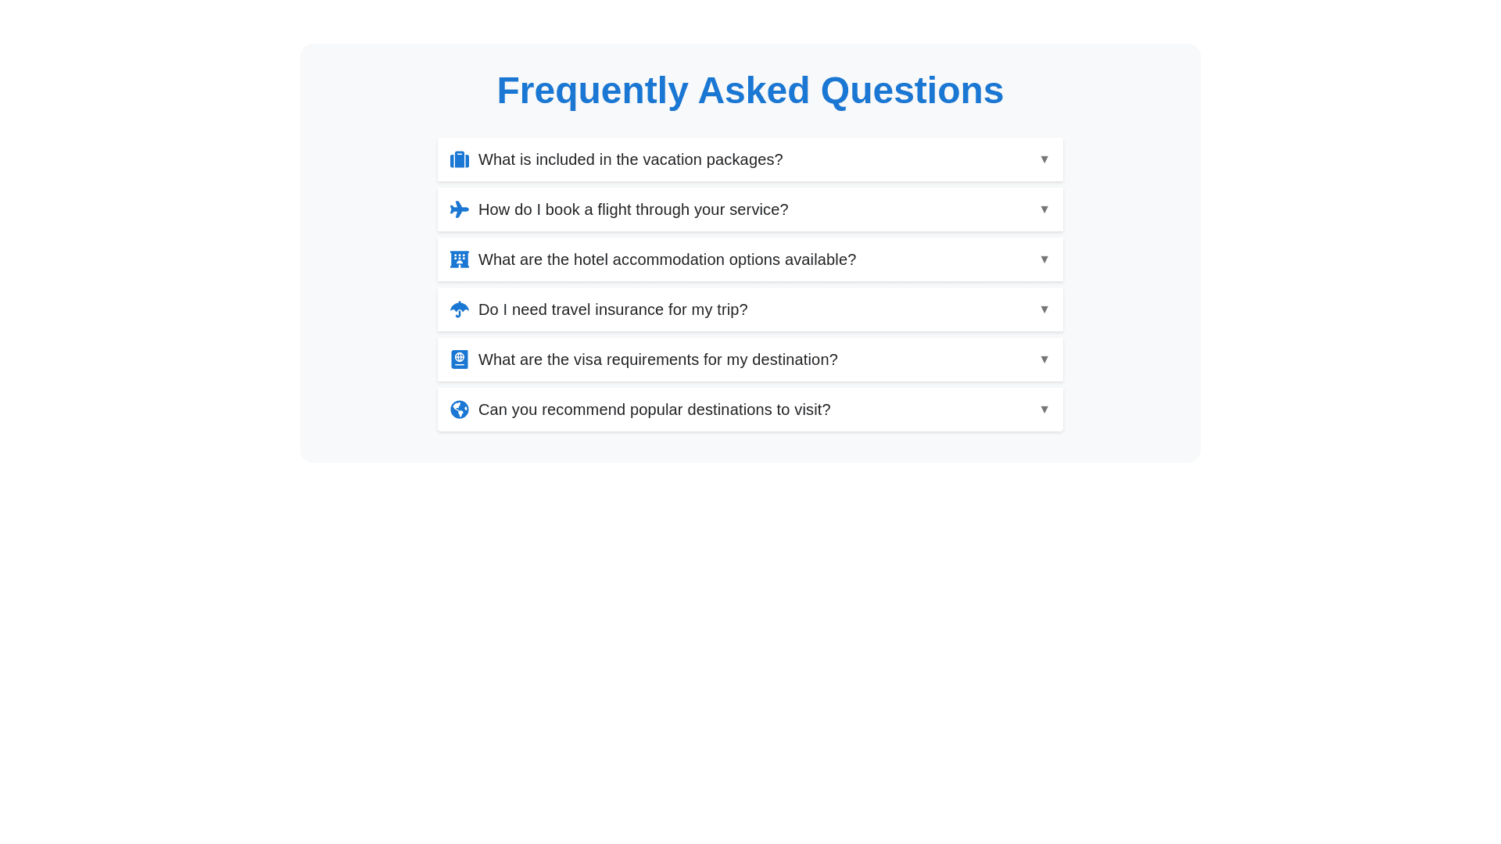Open "How do I book a flight" question
Viewport: 1501px width, 844px height.
(632, 209)
